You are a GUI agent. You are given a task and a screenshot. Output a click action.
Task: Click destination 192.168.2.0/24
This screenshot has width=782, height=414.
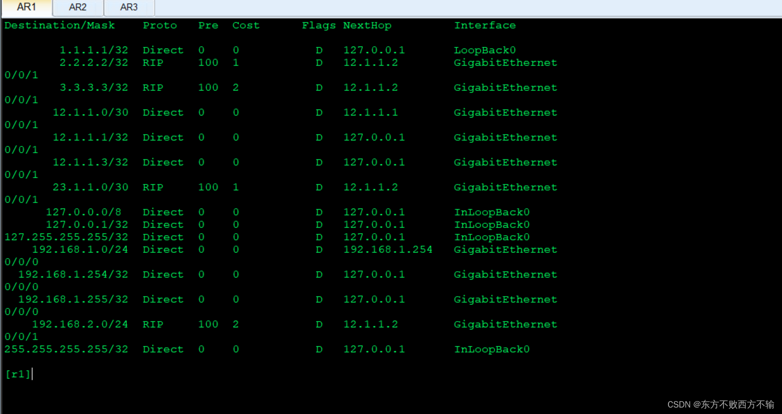point(80,324)
